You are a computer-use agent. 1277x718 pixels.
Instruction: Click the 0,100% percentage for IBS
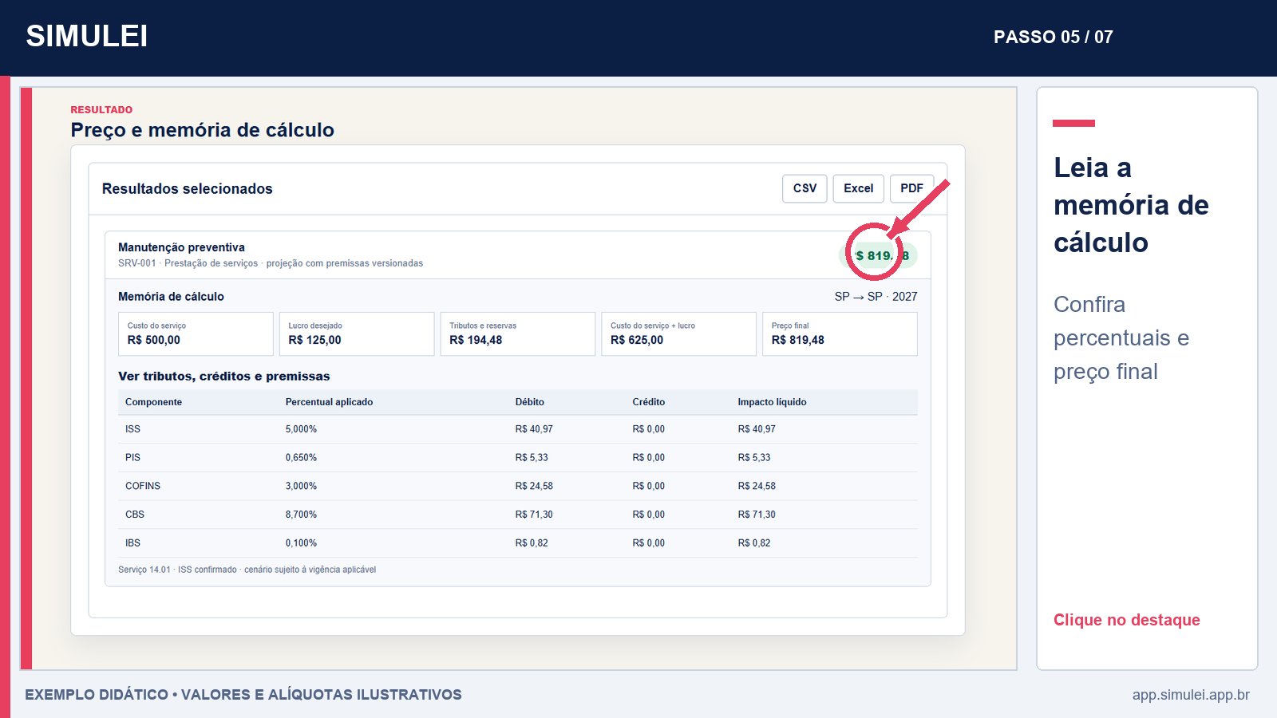301,543
